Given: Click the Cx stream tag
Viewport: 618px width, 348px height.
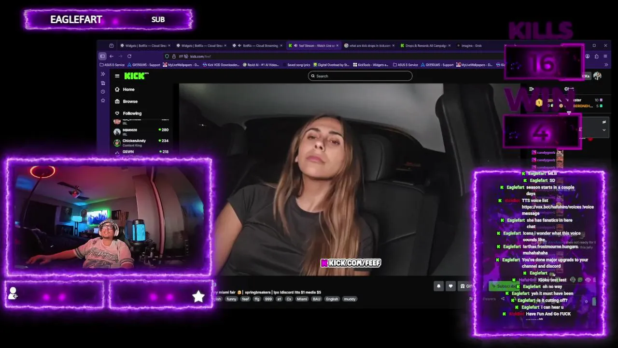Looking at the screenshot, I should pyautogui.click(x=289, y=299).
